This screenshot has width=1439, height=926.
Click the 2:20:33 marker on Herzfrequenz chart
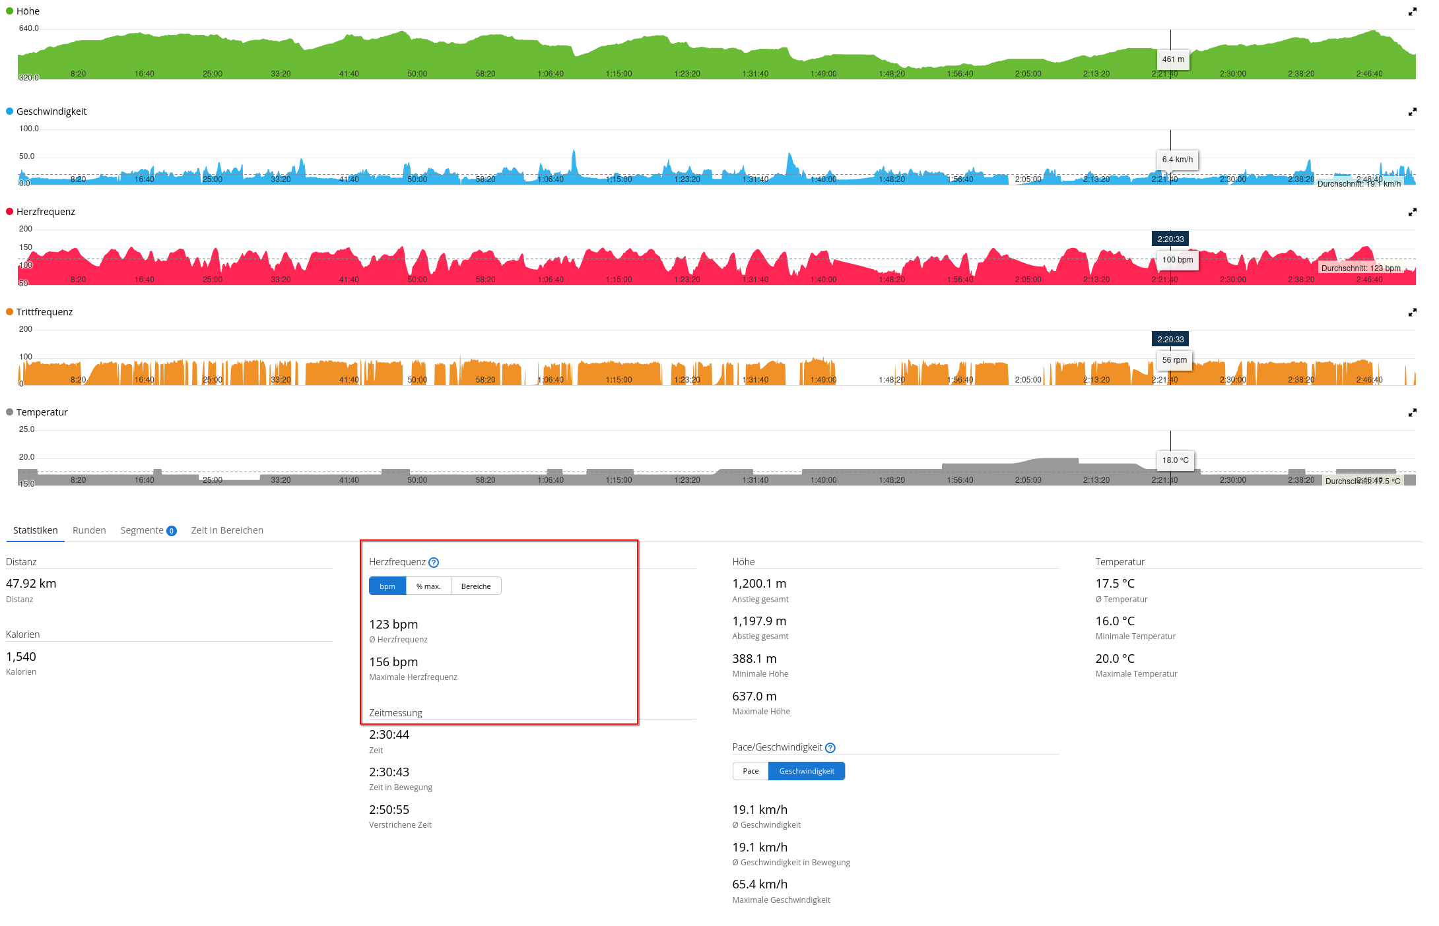tap(1170, 239)
